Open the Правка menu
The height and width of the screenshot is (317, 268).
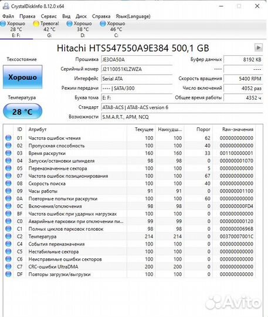click(x=27, y=16)
